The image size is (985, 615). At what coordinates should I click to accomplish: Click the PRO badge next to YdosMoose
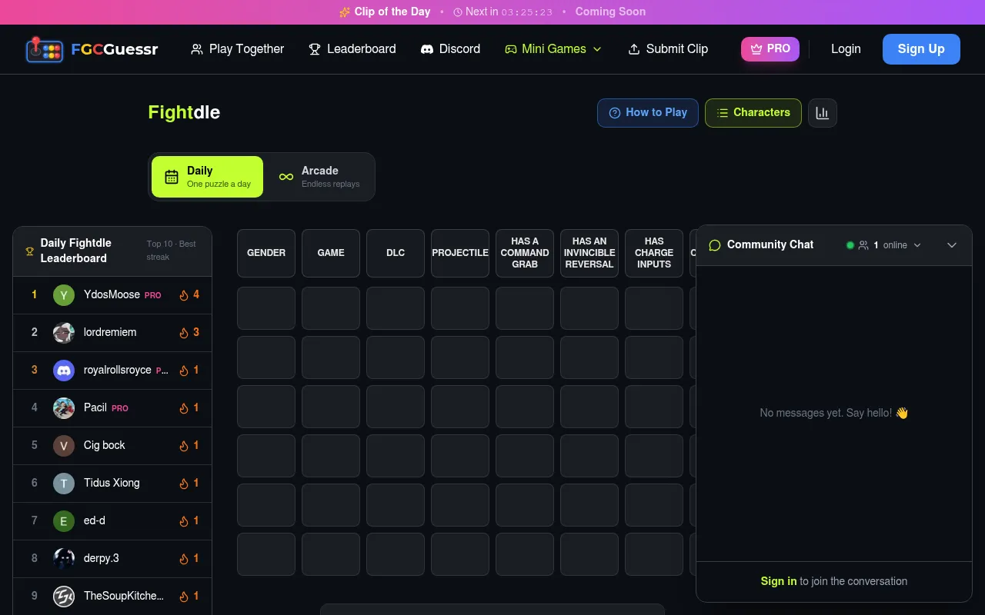[x=153, y=296]
